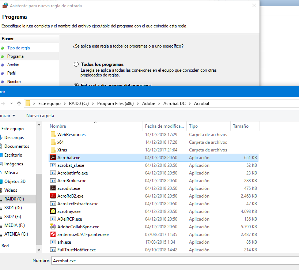Navigate to 'Program Files (x86)' breadcrumb
299x270 pixels.
click(116, 104)
